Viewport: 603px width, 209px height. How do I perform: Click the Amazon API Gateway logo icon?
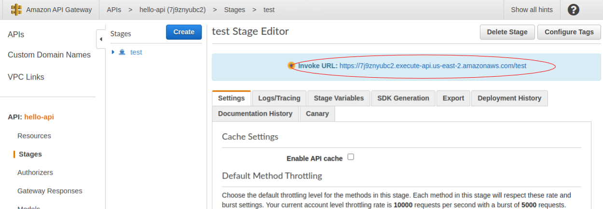coord(17,10)
